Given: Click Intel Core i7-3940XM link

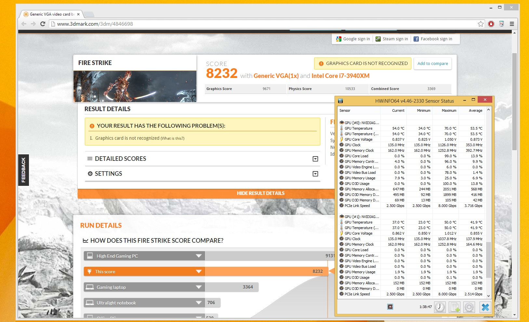Looking at the screenshot, I should tap(340, 76).
